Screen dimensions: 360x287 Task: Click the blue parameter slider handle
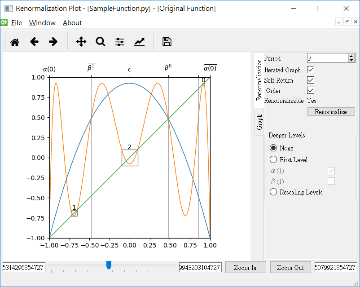(x=109, y=265)
